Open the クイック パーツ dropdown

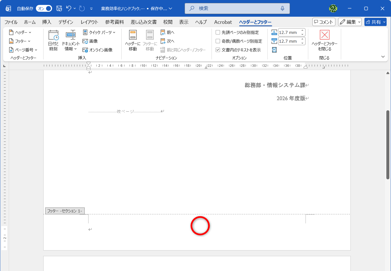coord(99,32)
